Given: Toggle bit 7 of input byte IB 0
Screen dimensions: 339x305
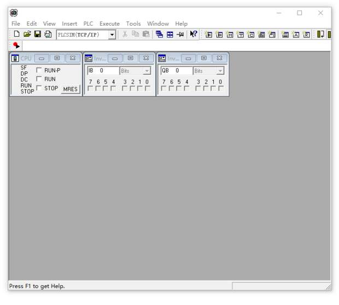Looking at the screenshot, I should click(90, 89).
